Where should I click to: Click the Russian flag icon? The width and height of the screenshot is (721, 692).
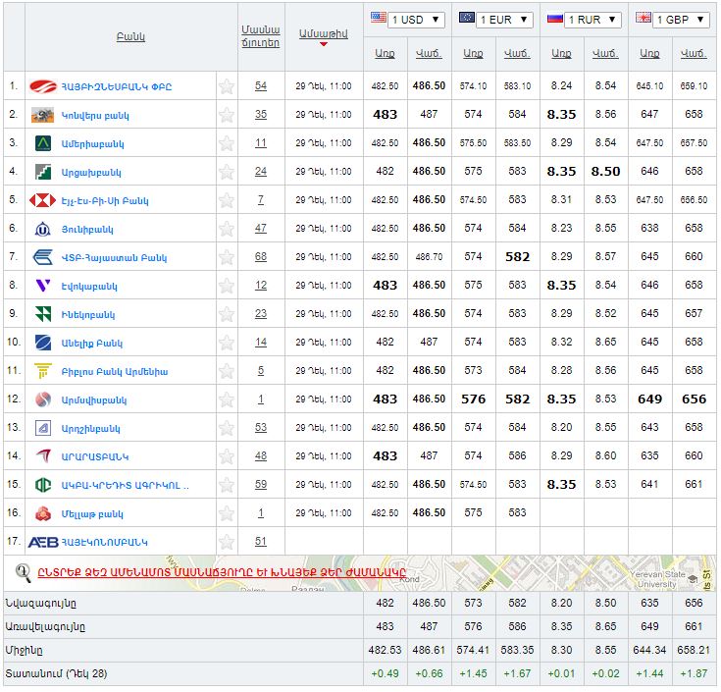554,18
